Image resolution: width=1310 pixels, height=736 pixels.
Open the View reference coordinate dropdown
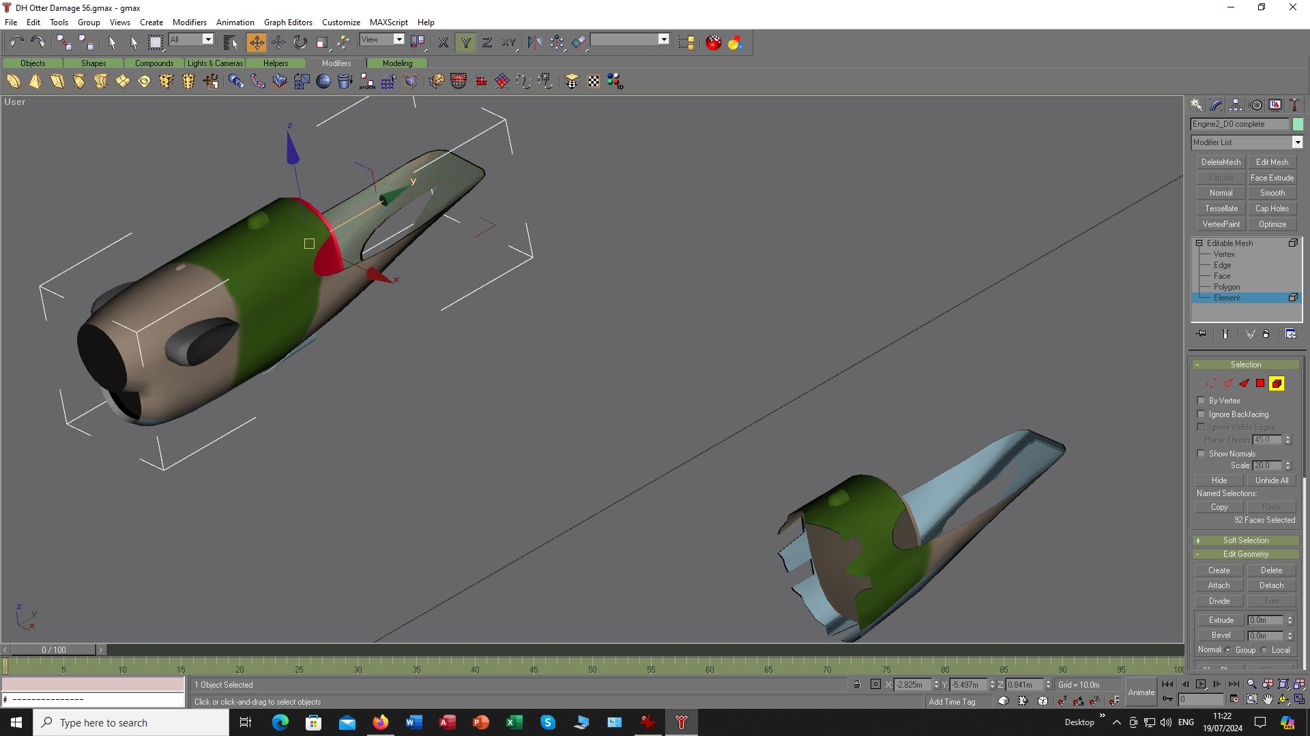point(399,40)
